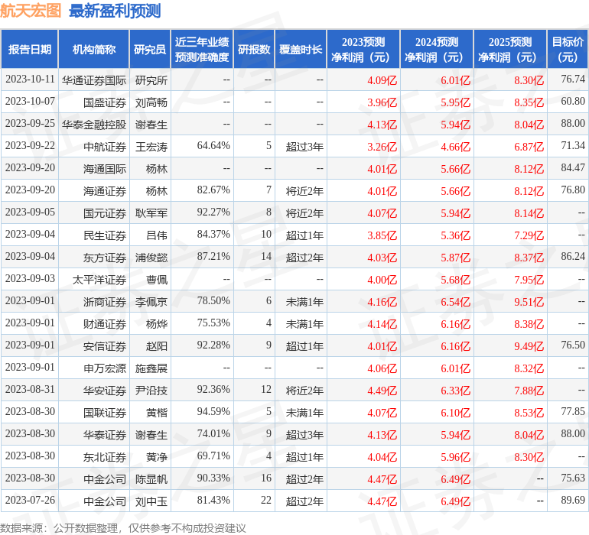589x535 pixels.
Task: Click the 92.36% accuracy value
Action: pos(213,389)
